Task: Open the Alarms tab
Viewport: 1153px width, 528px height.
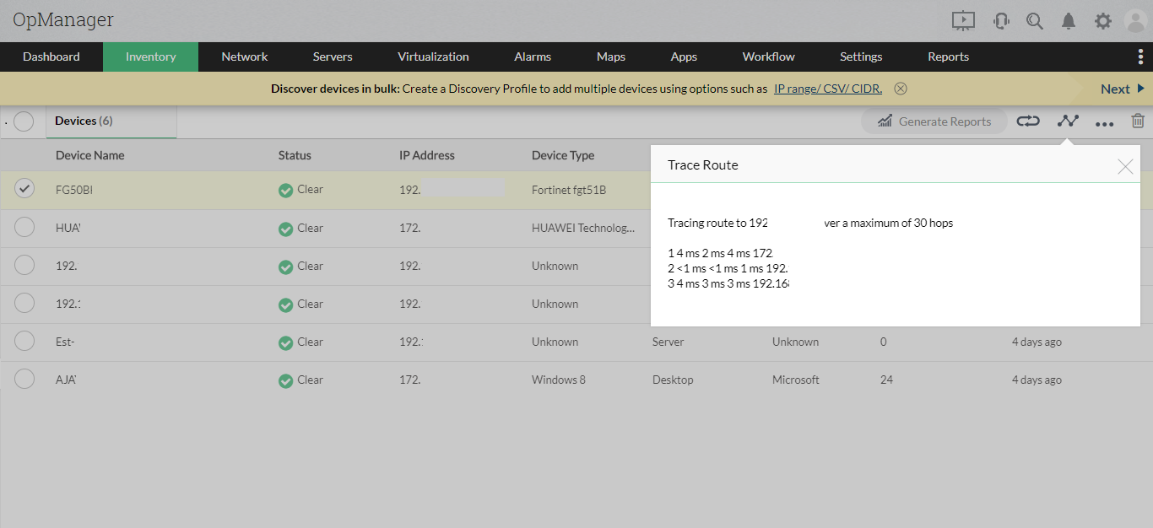Action: coord(533,57)
